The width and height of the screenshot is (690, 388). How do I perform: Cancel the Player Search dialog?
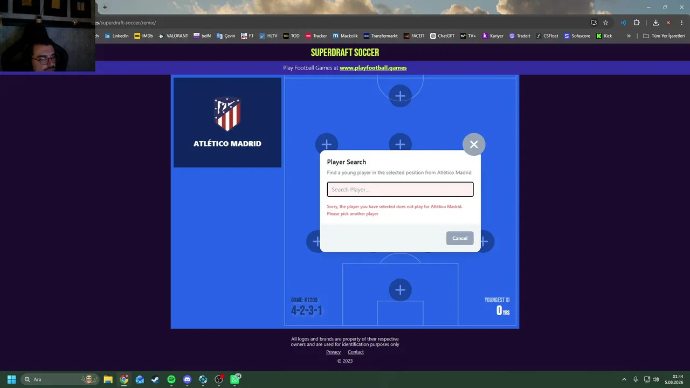(x=460, y=238)
